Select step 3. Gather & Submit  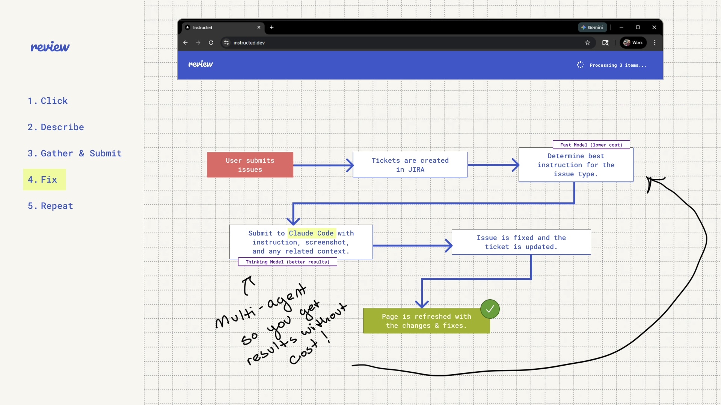[75, 153]
